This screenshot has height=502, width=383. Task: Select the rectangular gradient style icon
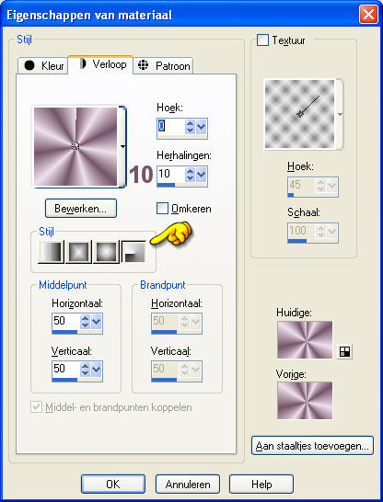pyautogui.click(x=78, y=252)
